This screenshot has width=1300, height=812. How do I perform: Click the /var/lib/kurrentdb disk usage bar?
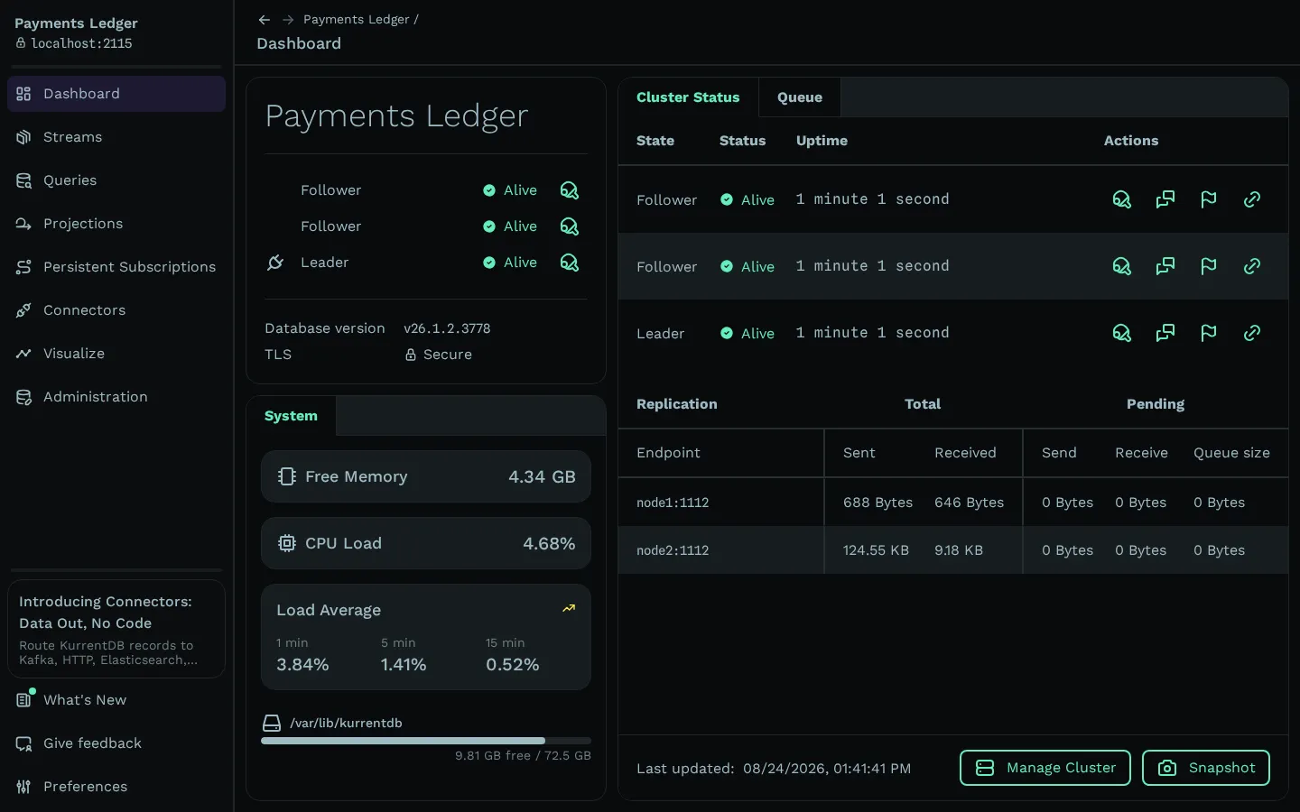pos(426,741)
